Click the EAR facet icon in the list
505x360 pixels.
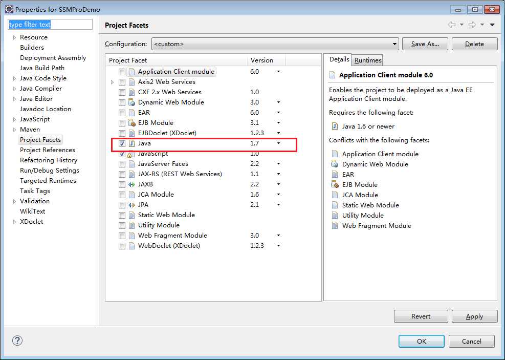[x=131, y=113]
